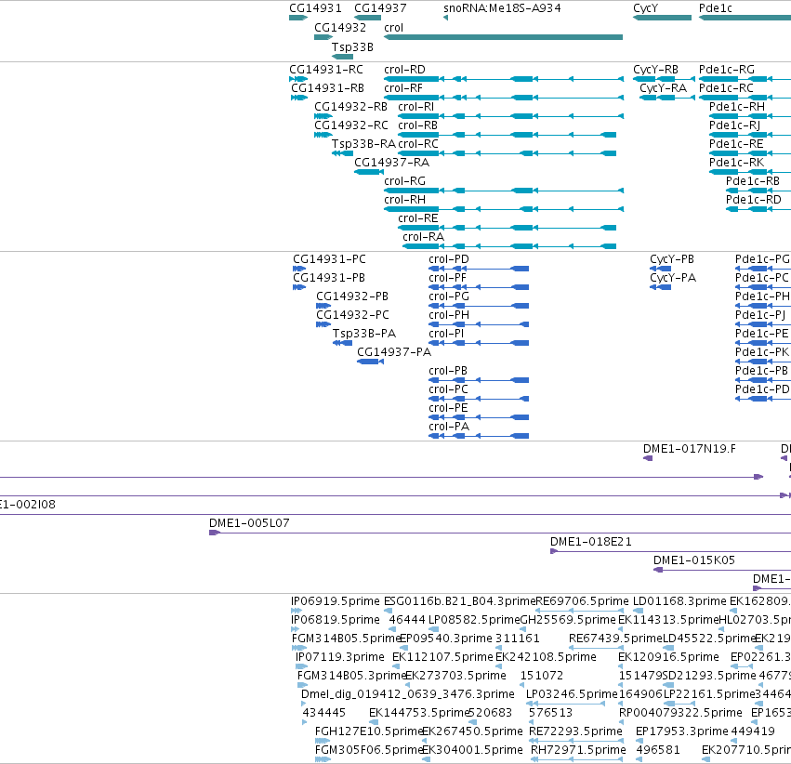Open transcript CG14932-RB
Image resolution: width=791 pixels, height=764 pixels.
(x=350, y=107)
